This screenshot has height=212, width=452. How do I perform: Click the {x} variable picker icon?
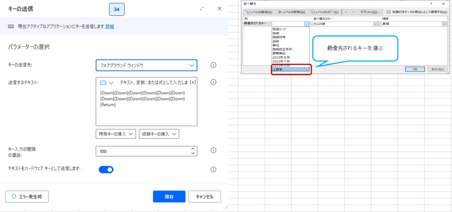click(x=193, y=82)
